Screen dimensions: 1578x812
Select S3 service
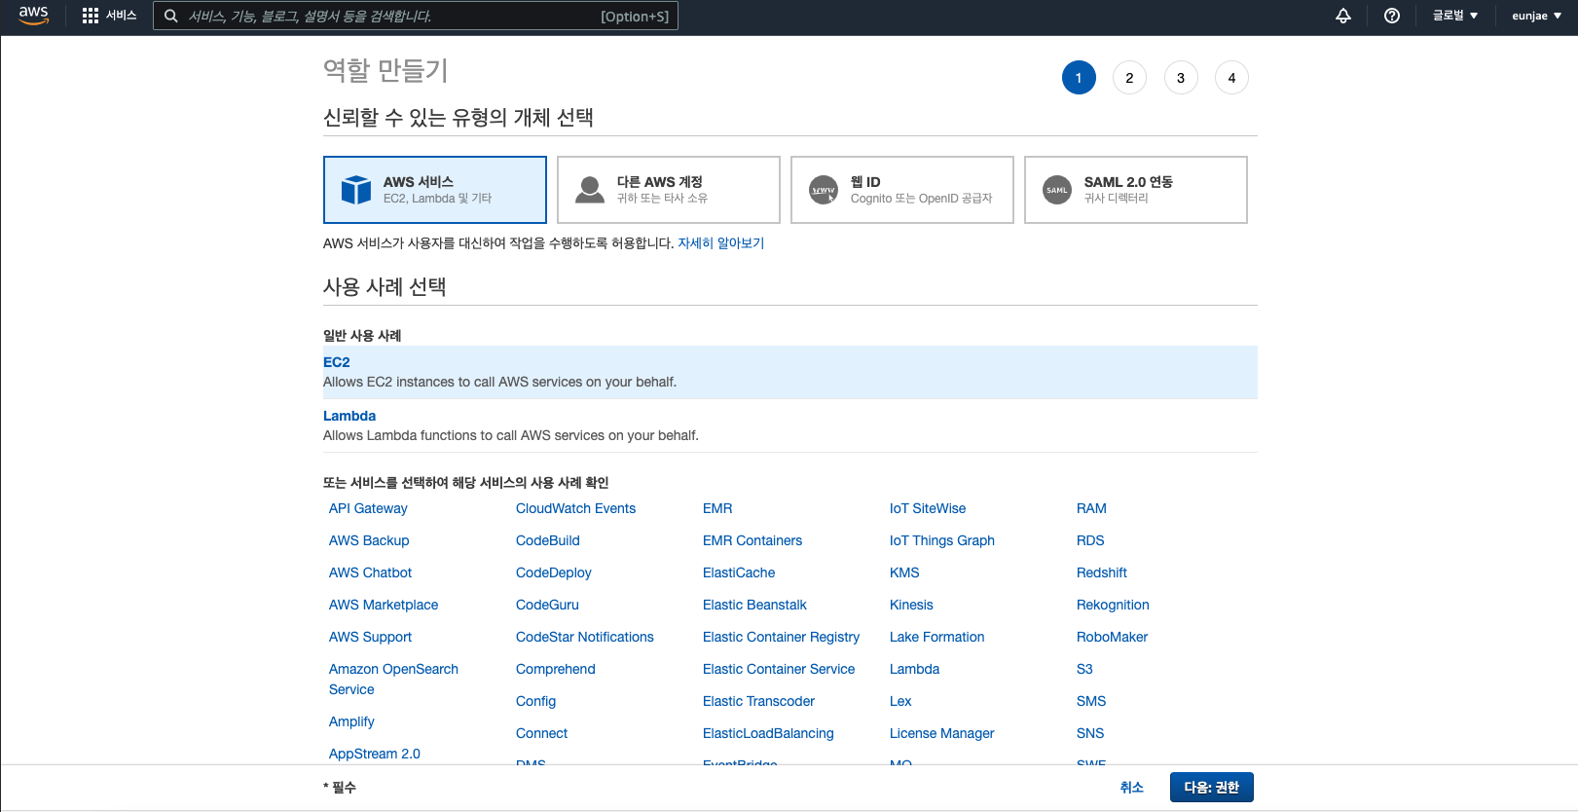(x=1084, y=669)
